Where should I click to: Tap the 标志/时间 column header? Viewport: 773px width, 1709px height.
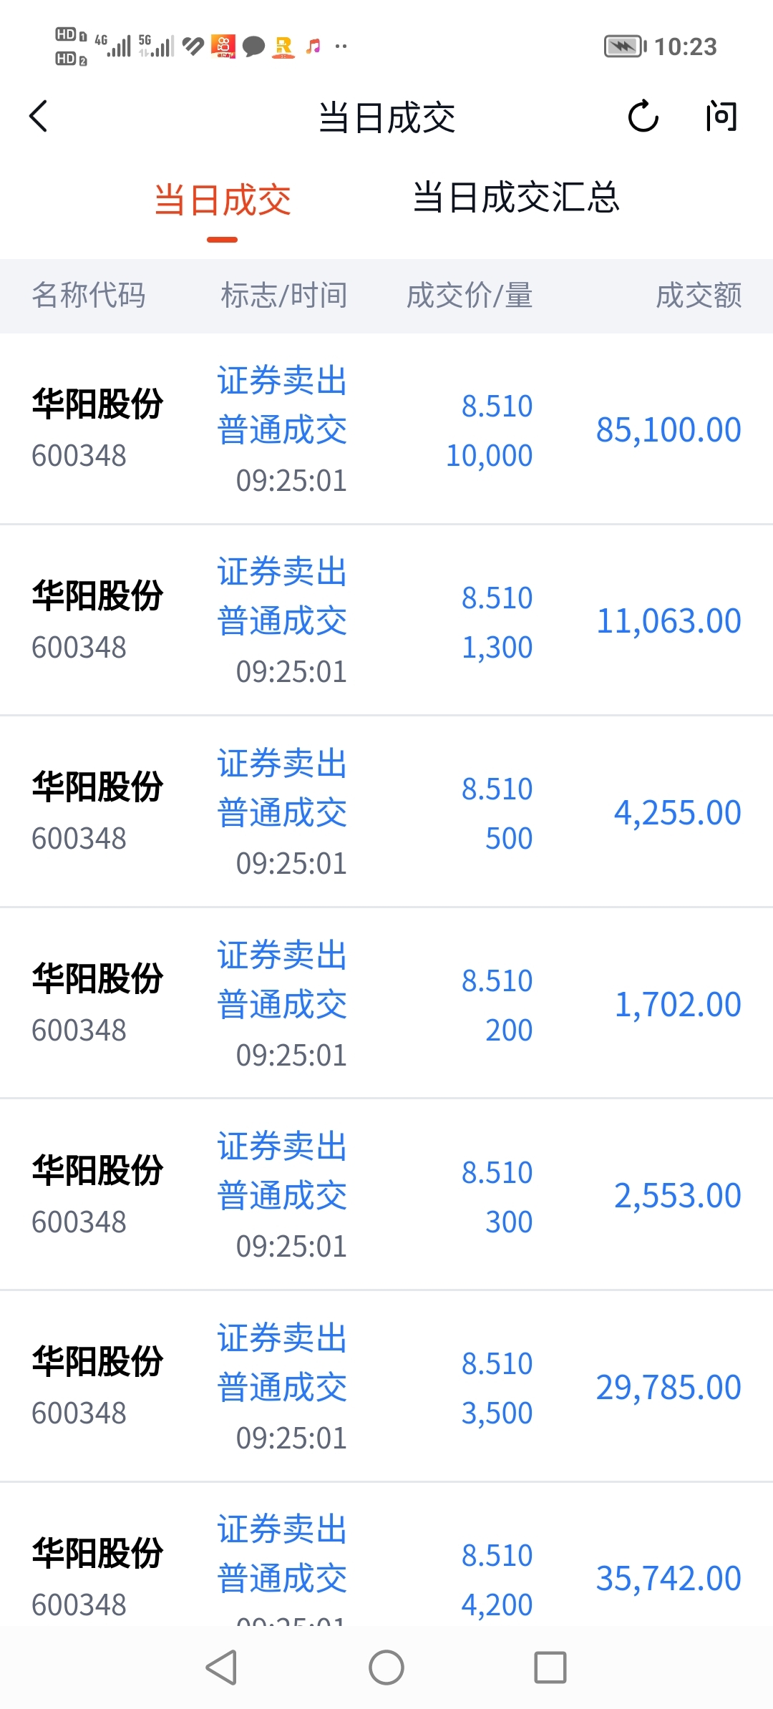[x=284, y=295]
